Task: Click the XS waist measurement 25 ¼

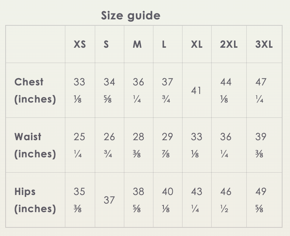Action: click(79, 145)
